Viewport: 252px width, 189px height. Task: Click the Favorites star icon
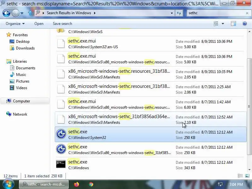(9, 35)
